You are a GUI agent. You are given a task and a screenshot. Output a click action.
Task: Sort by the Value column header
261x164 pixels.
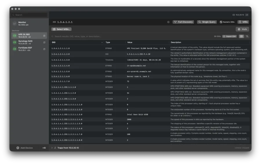tap(130, 42)
